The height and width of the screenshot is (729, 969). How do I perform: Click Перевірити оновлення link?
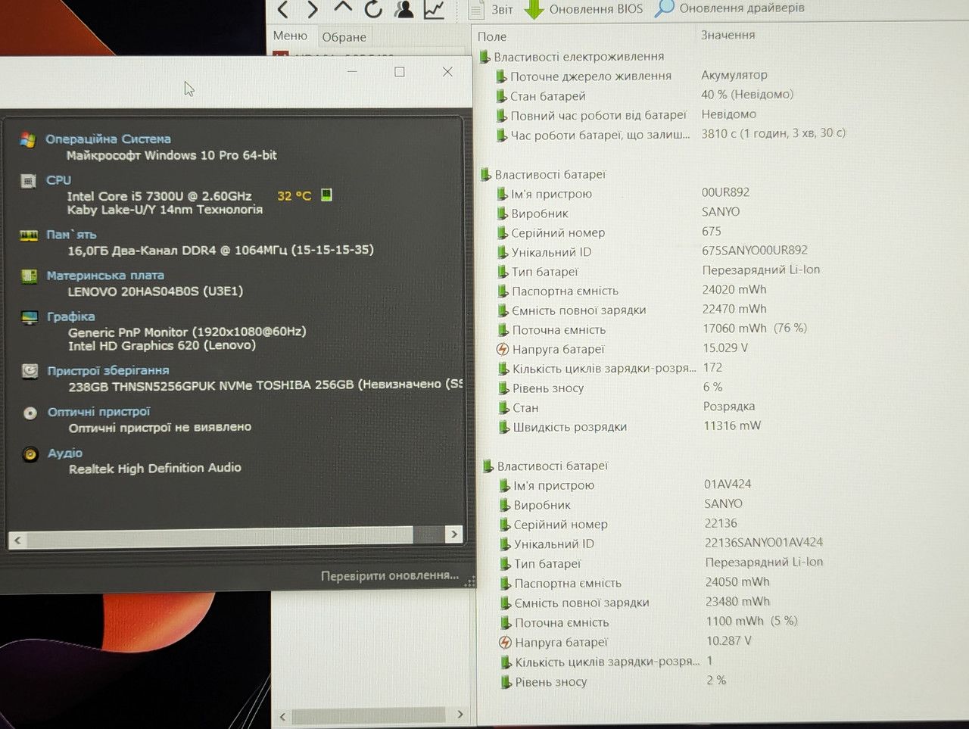point(390,576)
